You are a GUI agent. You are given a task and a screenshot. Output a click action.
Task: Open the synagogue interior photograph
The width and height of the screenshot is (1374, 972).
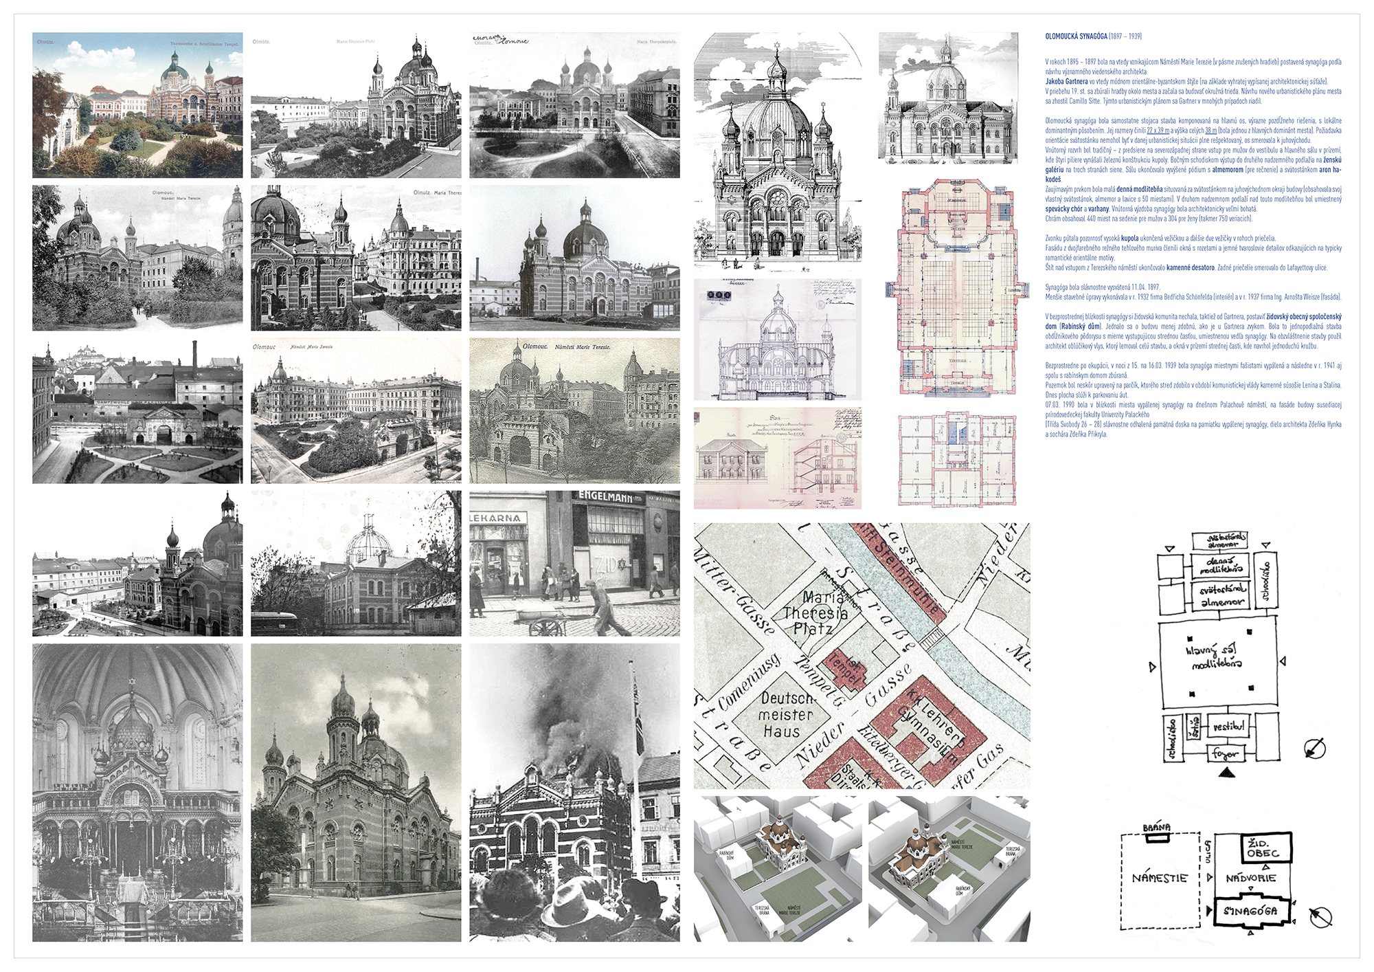137,793
